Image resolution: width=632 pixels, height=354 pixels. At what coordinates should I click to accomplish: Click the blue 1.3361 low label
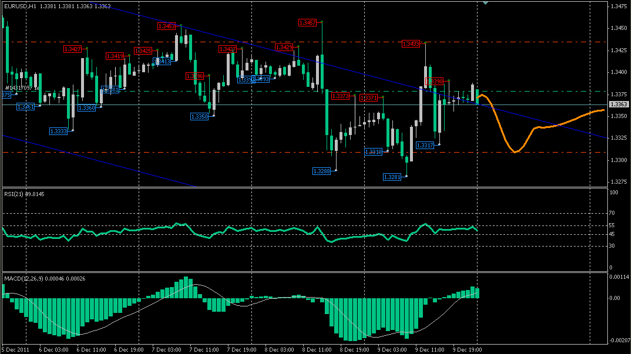click(25, 107)
